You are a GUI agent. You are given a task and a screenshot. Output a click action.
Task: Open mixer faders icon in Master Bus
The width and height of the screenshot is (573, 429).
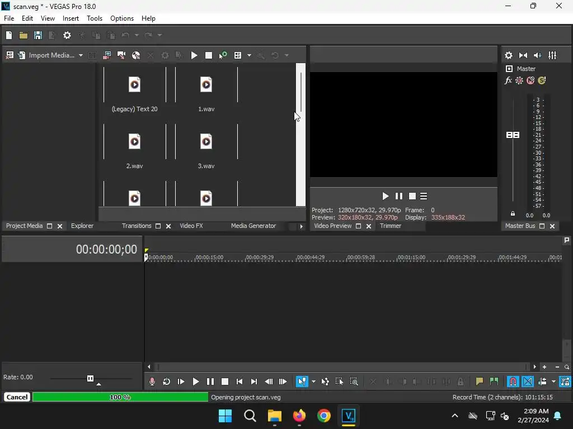[552, 55]
